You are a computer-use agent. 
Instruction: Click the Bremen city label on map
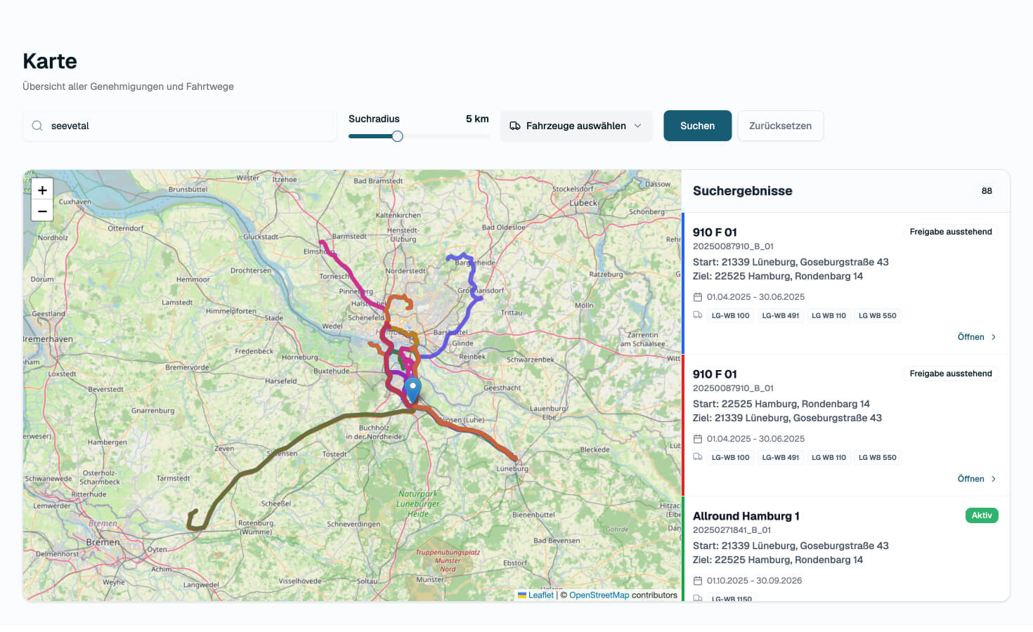click(x=103, y=543)
